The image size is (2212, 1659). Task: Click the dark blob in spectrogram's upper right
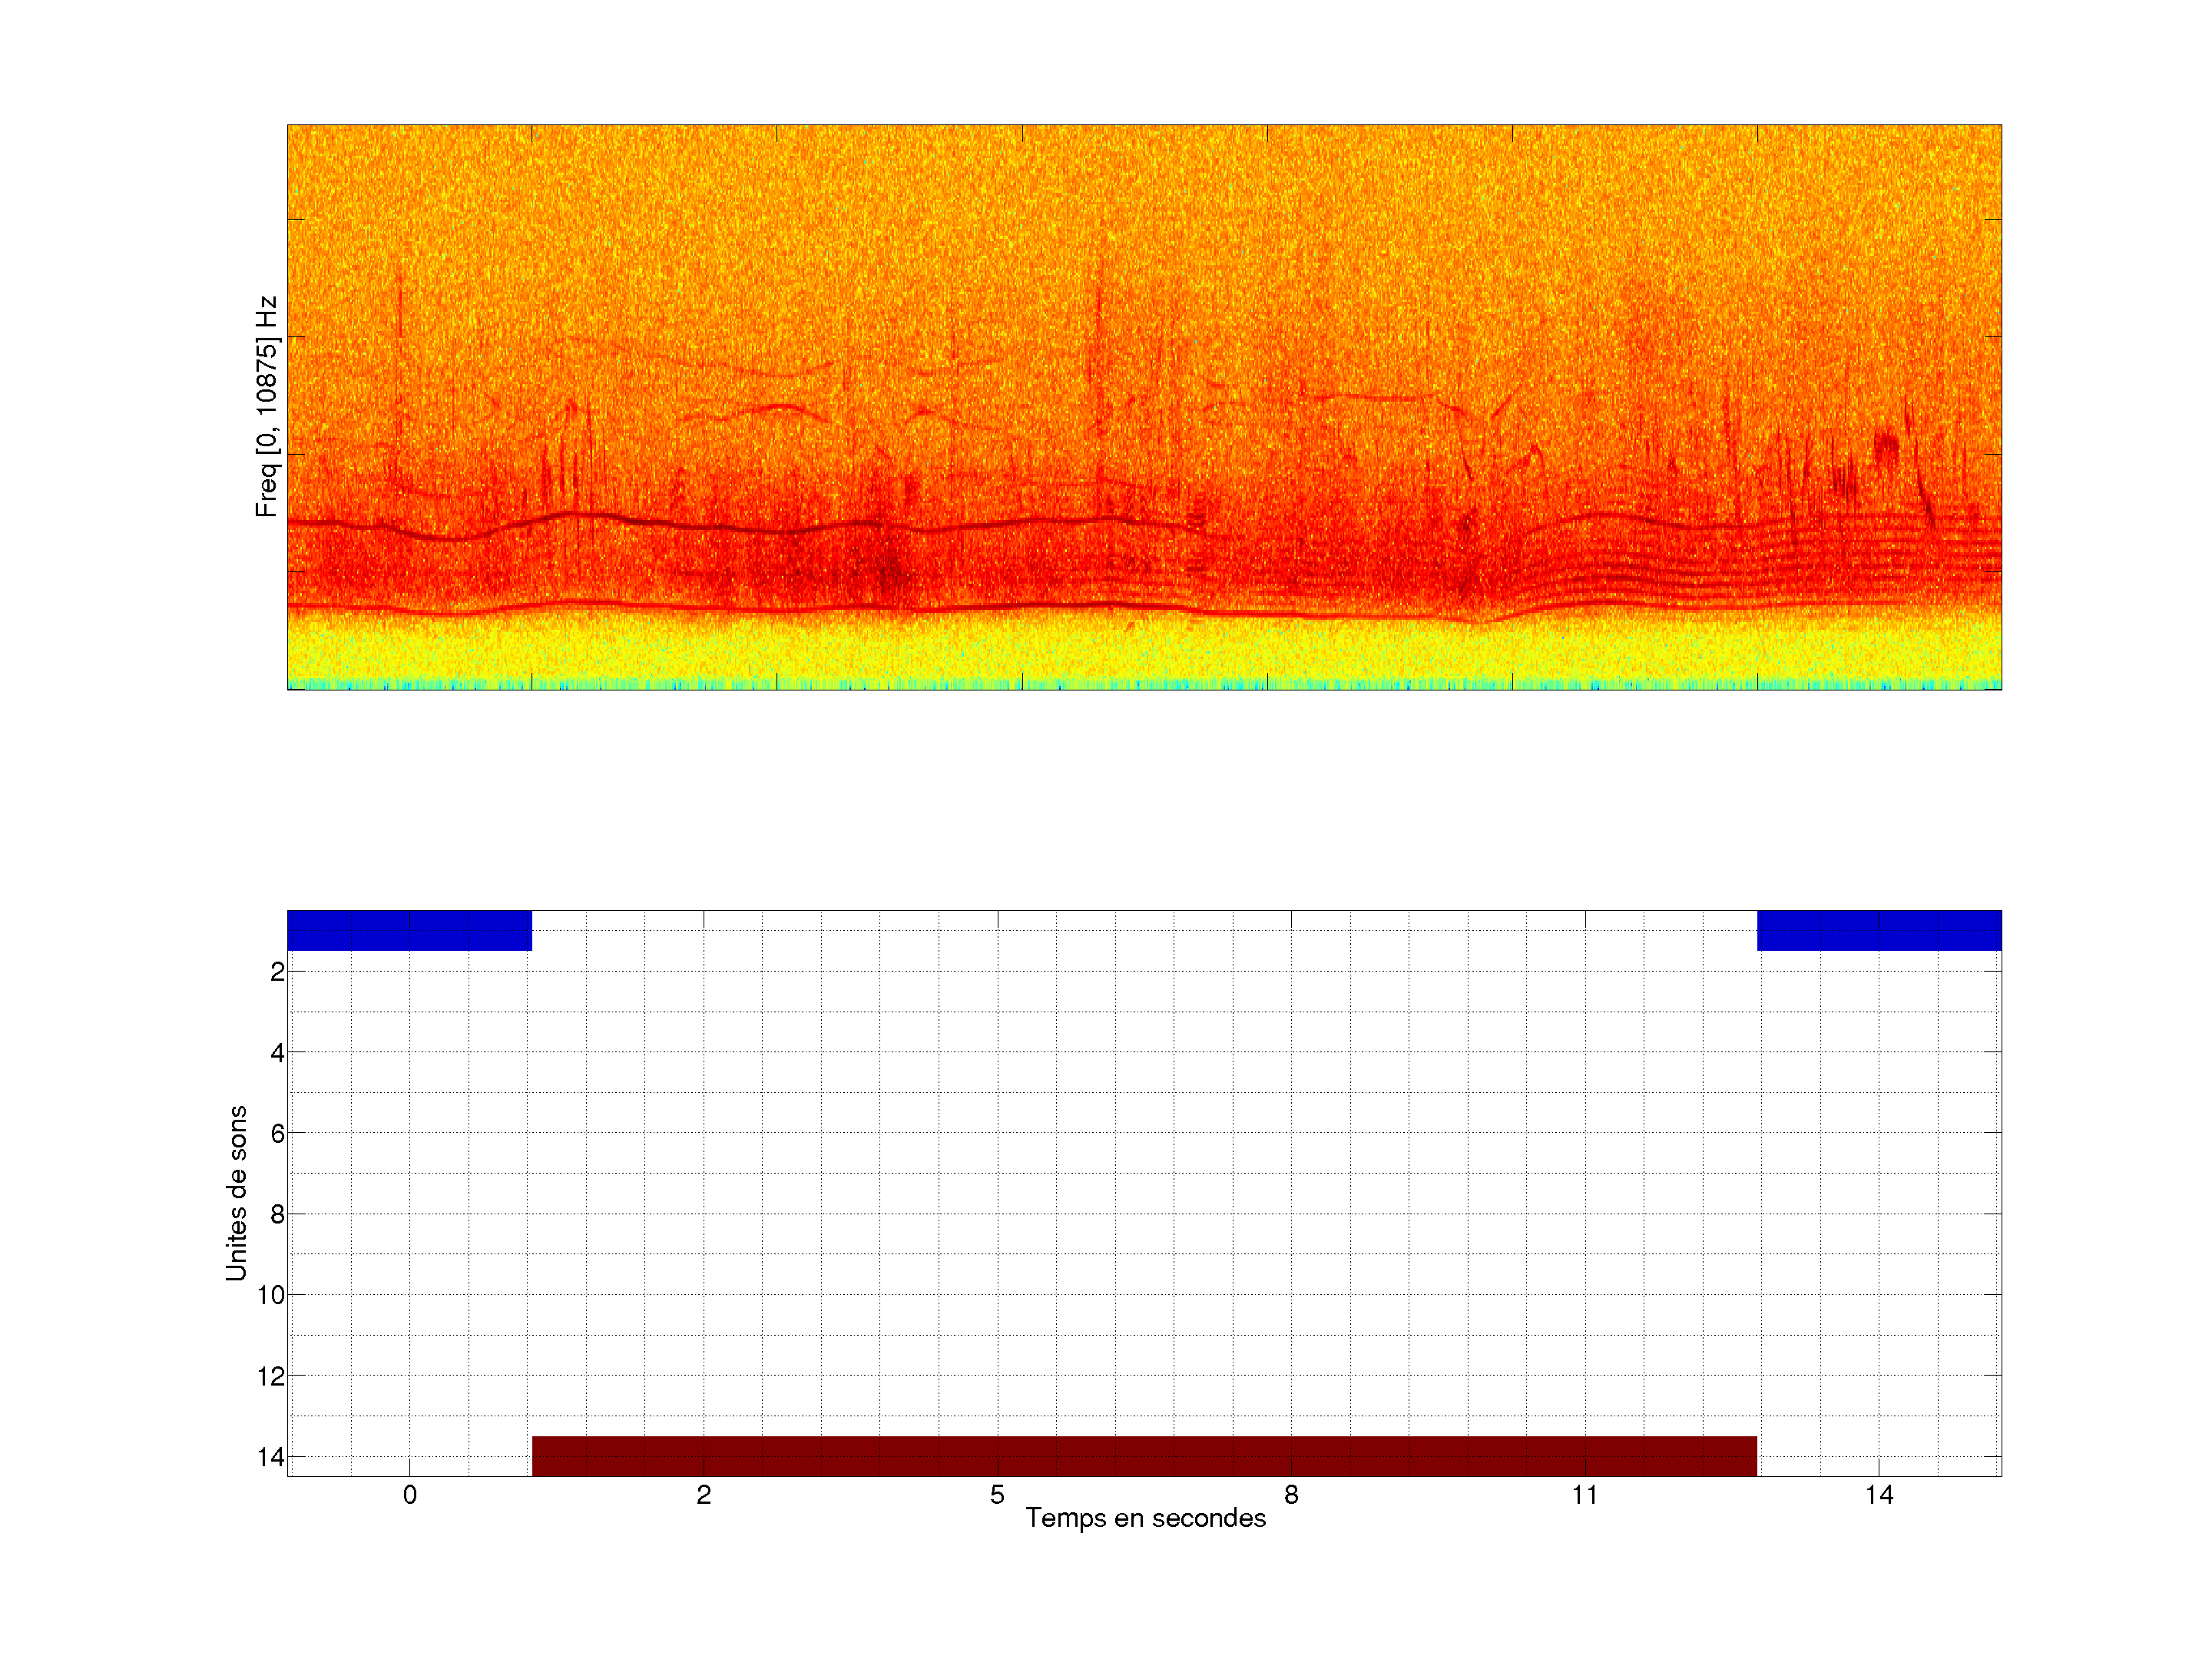pyautogui.click(x=1886, y=446)
